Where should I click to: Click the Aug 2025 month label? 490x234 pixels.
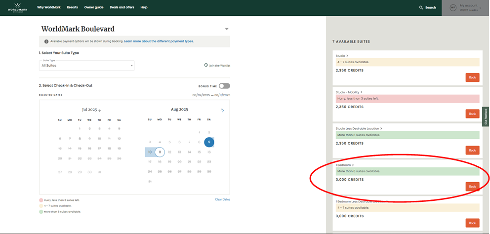coord(179,109)
